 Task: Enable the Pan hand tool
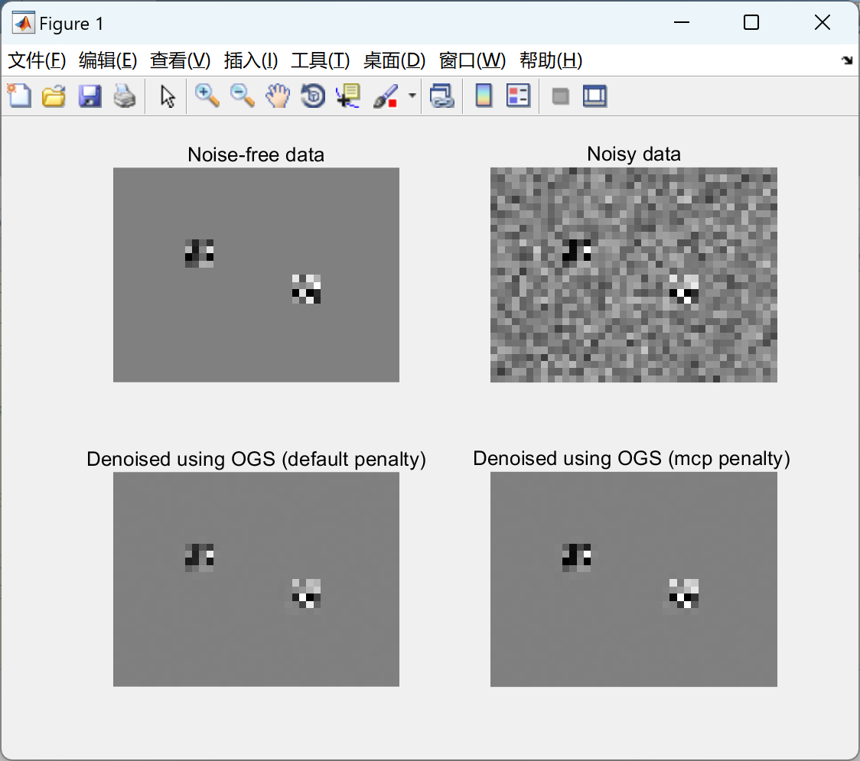(x=278, y=96)
